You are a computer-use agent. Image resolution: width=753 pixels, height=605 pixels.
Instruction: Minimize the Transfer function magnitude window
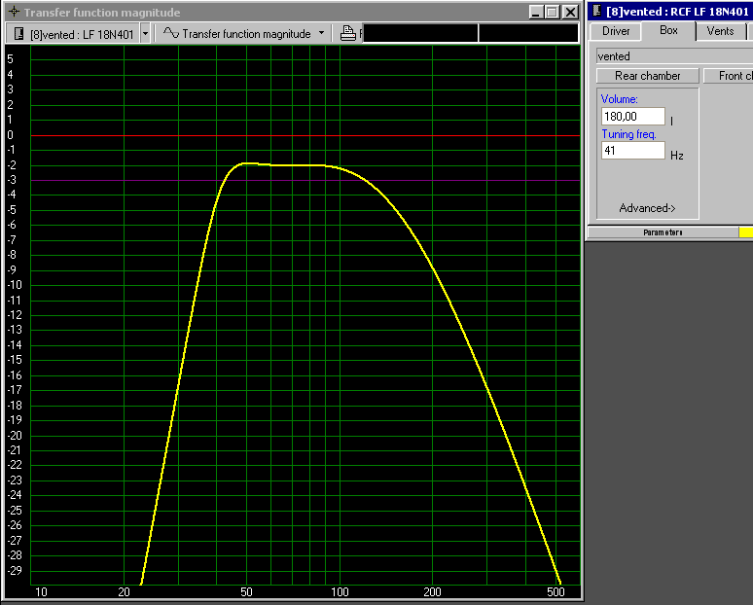(536, 13)
